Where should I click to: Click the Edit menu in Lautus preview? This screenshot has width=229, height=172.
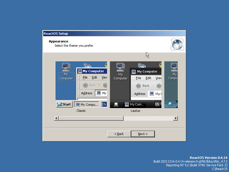[148, 78]
